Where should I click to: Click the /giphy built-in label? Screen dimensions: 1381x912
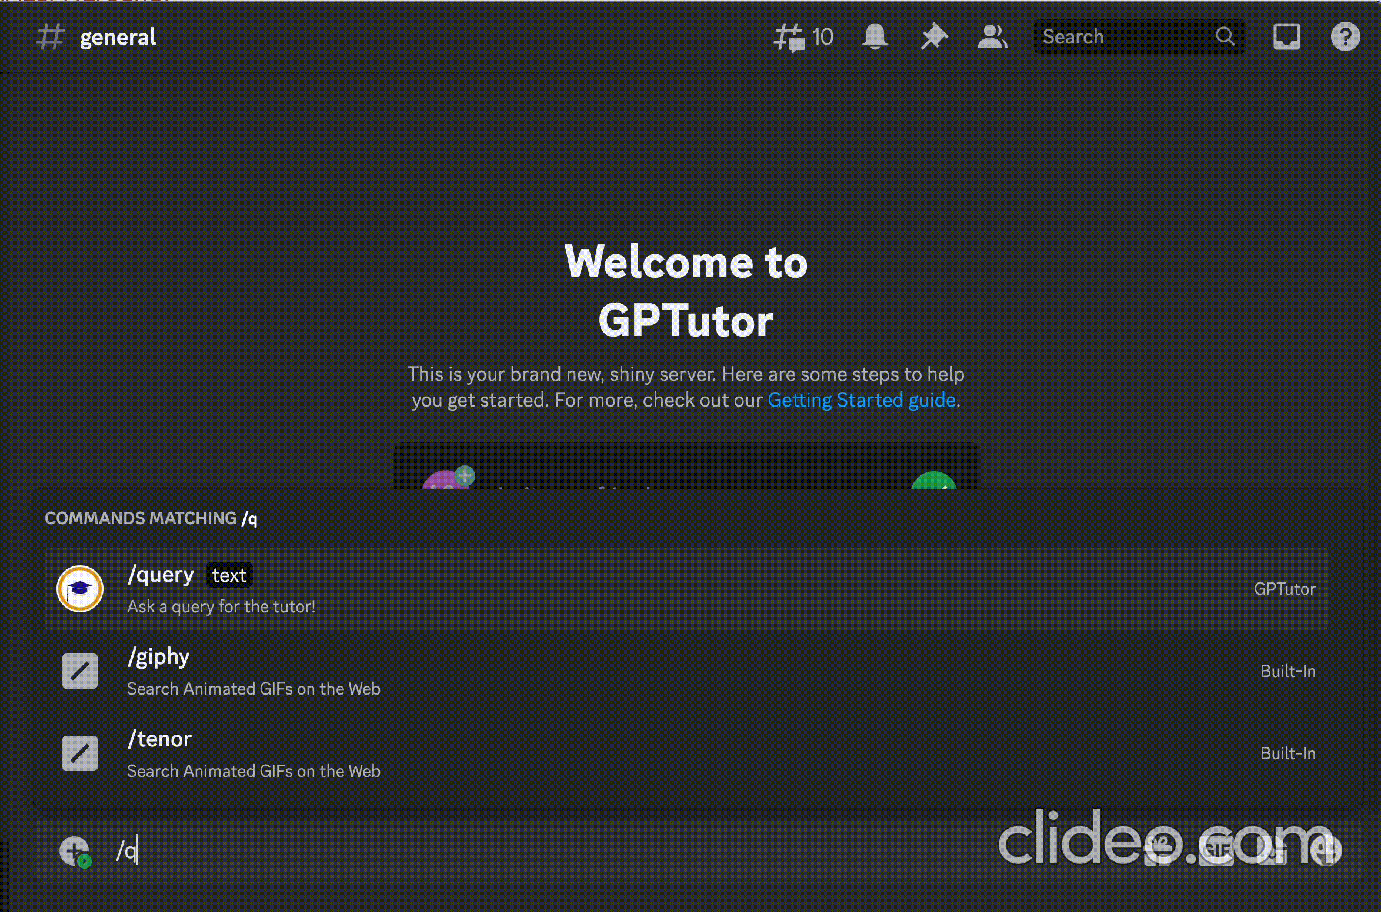pos(1287,670)
